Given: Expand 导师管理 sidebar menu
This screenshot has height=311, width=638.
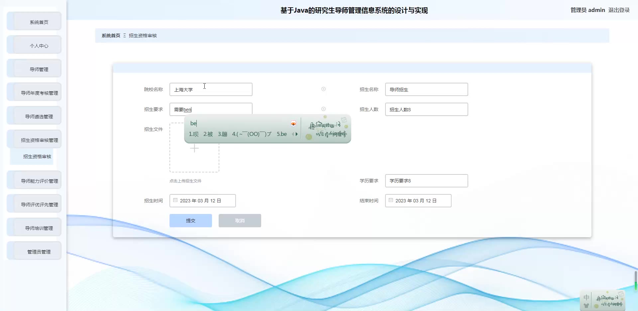Looking at the screenshot, I should click(34, 68).
